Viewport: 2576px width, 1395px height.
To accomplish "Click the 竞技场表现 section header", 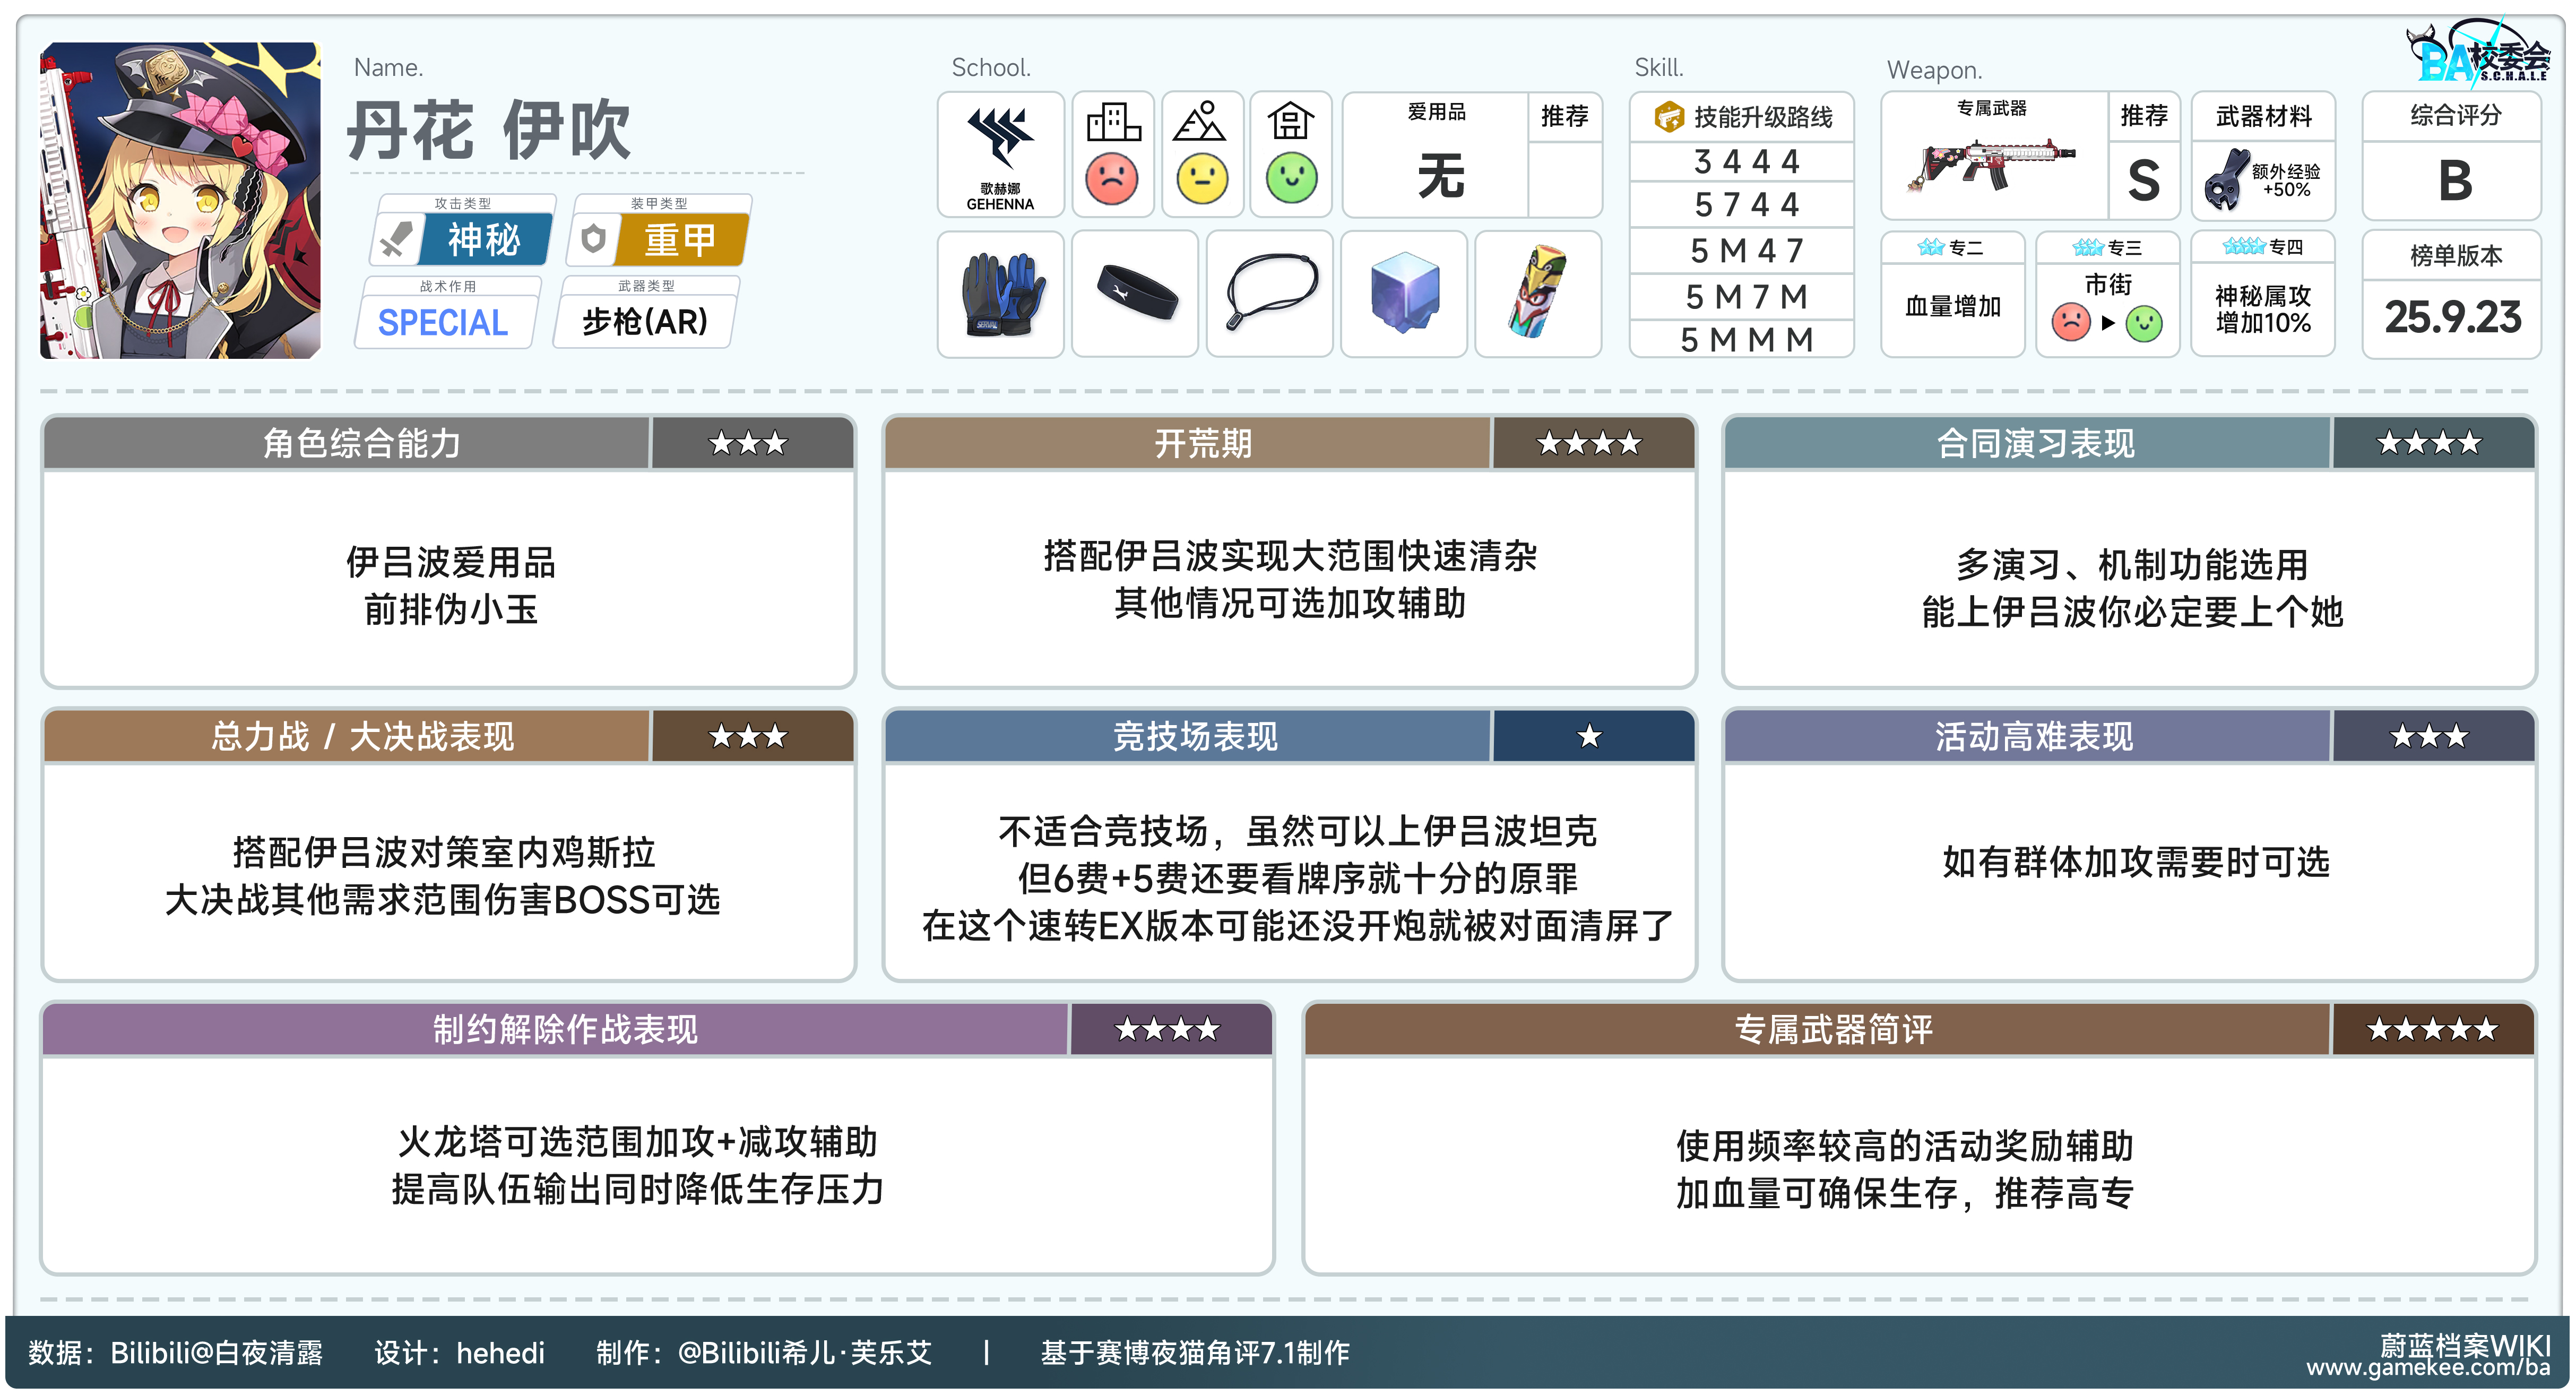I will 1194,737.
